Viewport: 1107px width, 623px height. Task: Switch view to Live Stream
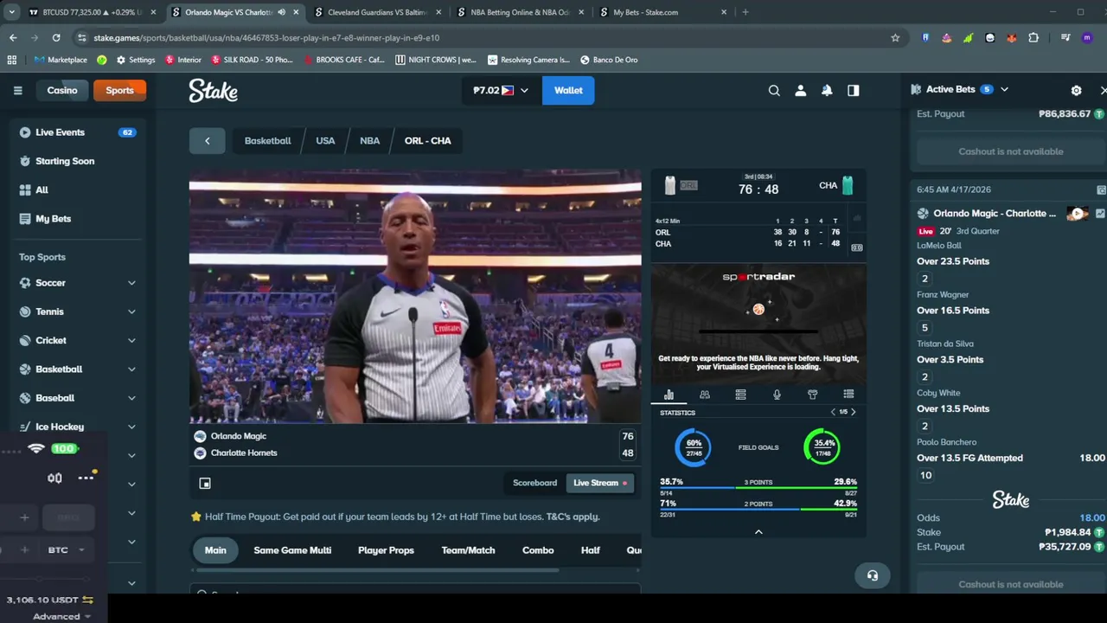600,483
